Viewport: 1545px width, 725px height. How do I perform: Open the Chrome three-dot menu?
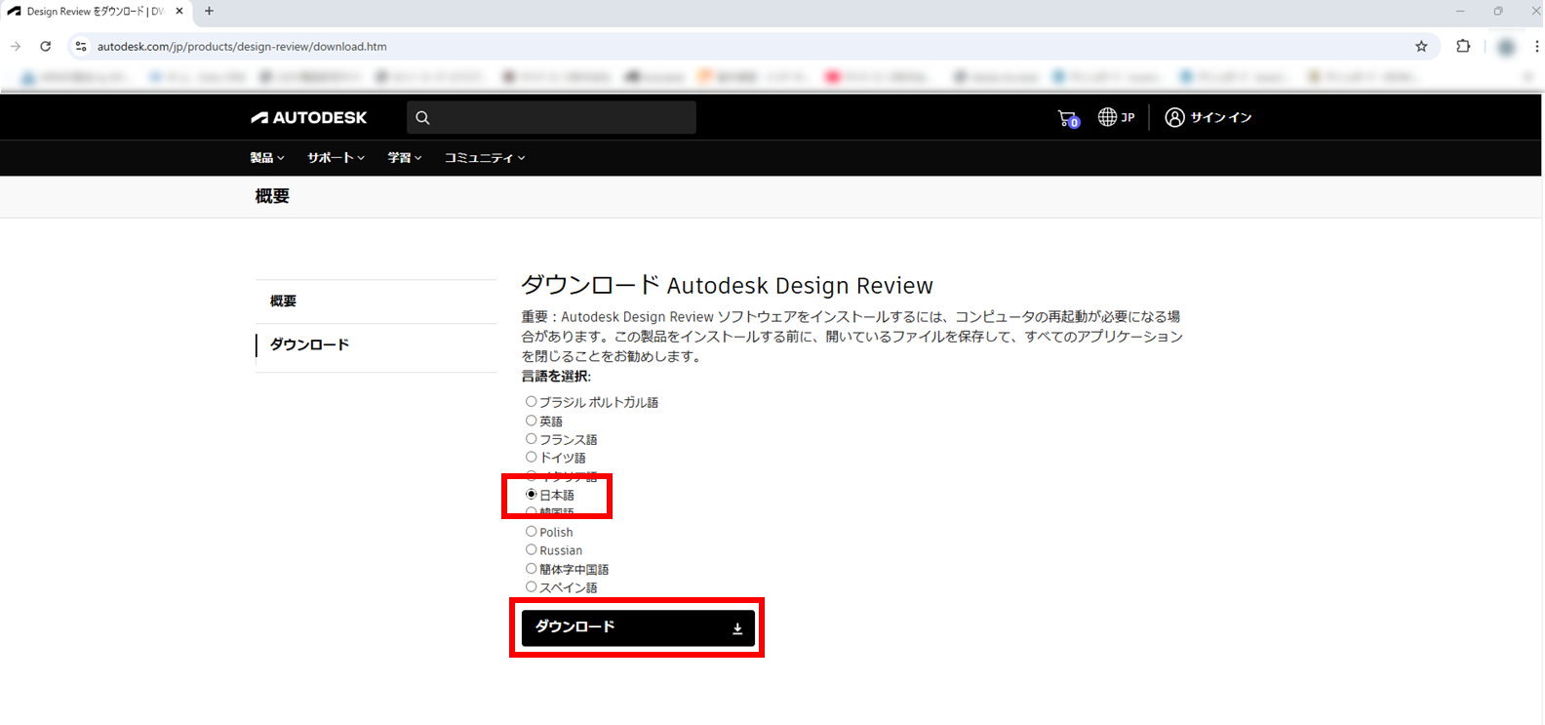click(x=1536, y=46)
